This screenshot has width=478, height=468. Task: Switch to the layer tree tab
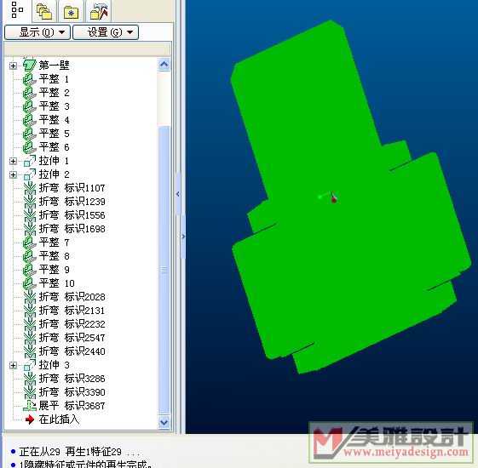[44, 12]
